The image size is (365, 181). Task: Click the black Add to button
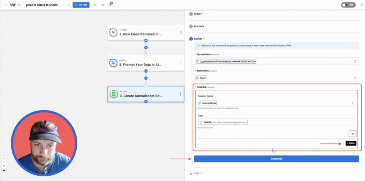[x=351, y=143]
